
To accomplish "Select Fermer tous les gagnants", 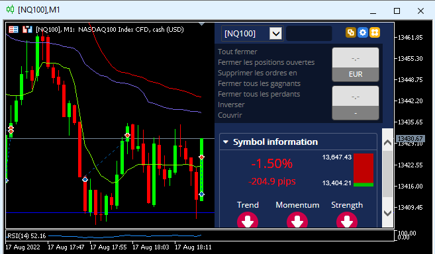I will click(259, 83).
